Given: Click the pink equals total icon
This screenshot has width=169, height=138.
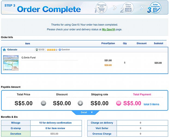Looking at the screenshot, I should click(119, 103).
